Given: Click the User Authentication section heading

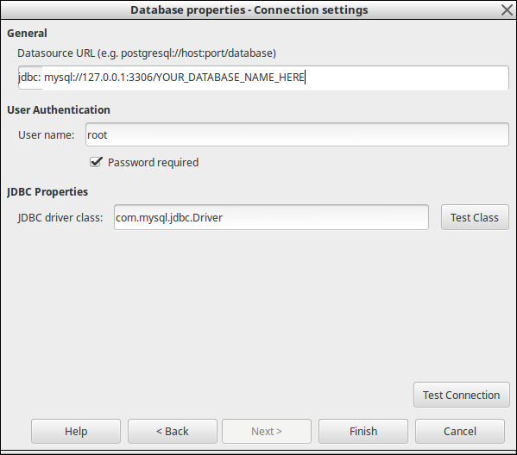Looking at the screenshot, I should coord(59,110).
